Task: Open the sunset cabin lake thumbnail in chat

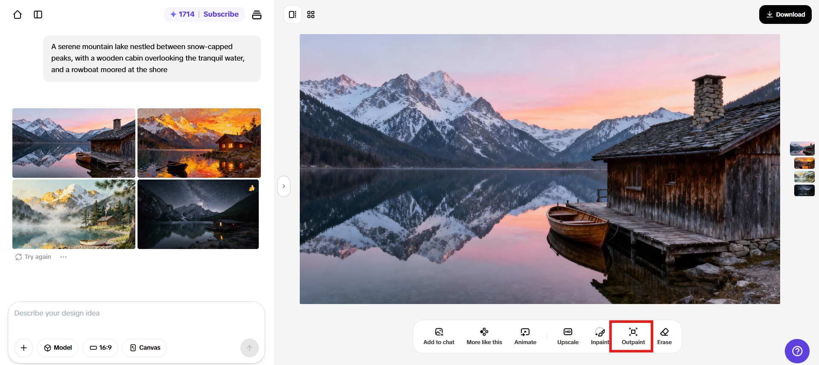Action: (74, 143)
